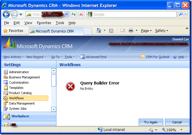Open the search provider options dropdown
The height and width of the screenshot is (135, 192).
tap(186, 14)
